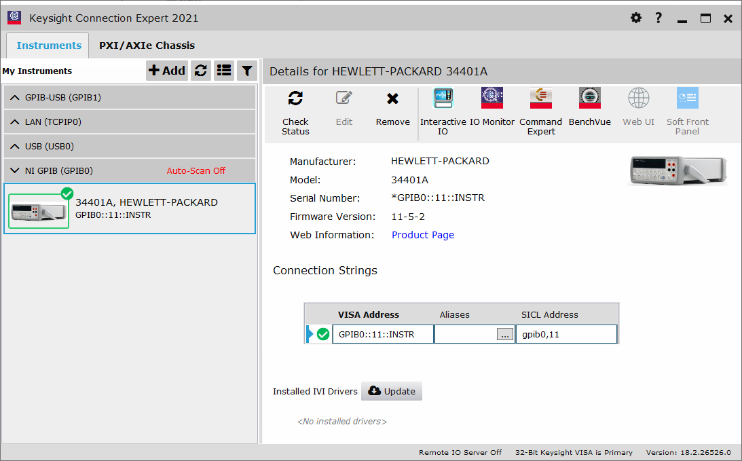
Task: Open Interactive IO for the 34401A
Action: [443, 109]
